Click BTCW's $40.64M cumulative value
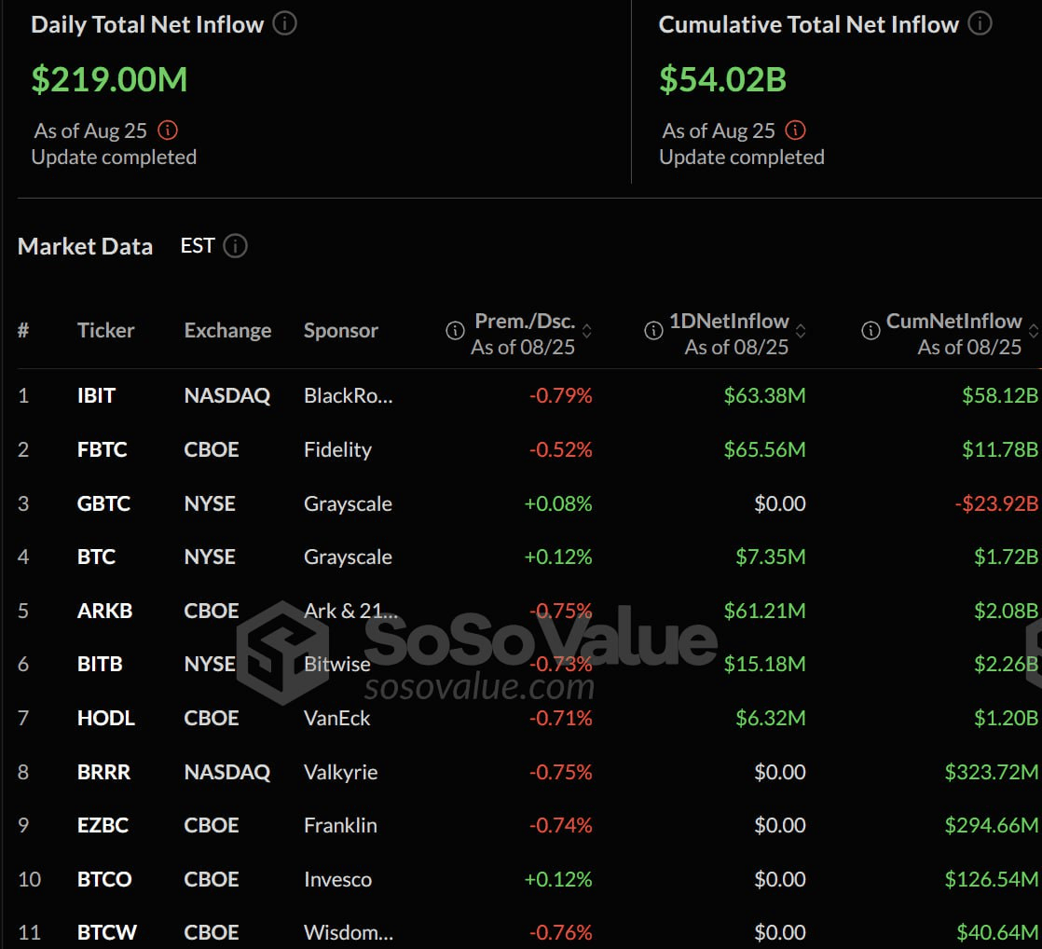The width and height of the screenshot is (1042, 949). pyautogui.click(x=997, y=932)
